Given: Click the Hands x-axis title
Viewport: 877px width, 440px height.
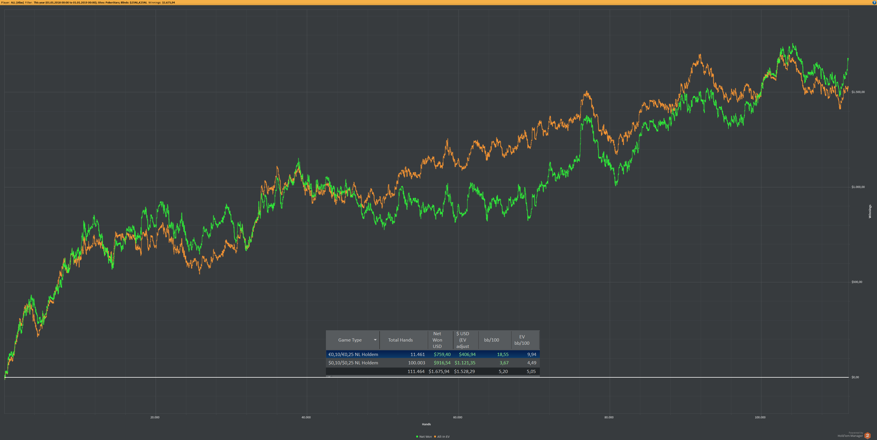Looking at the screenshot, I should (x=426, y=424).
